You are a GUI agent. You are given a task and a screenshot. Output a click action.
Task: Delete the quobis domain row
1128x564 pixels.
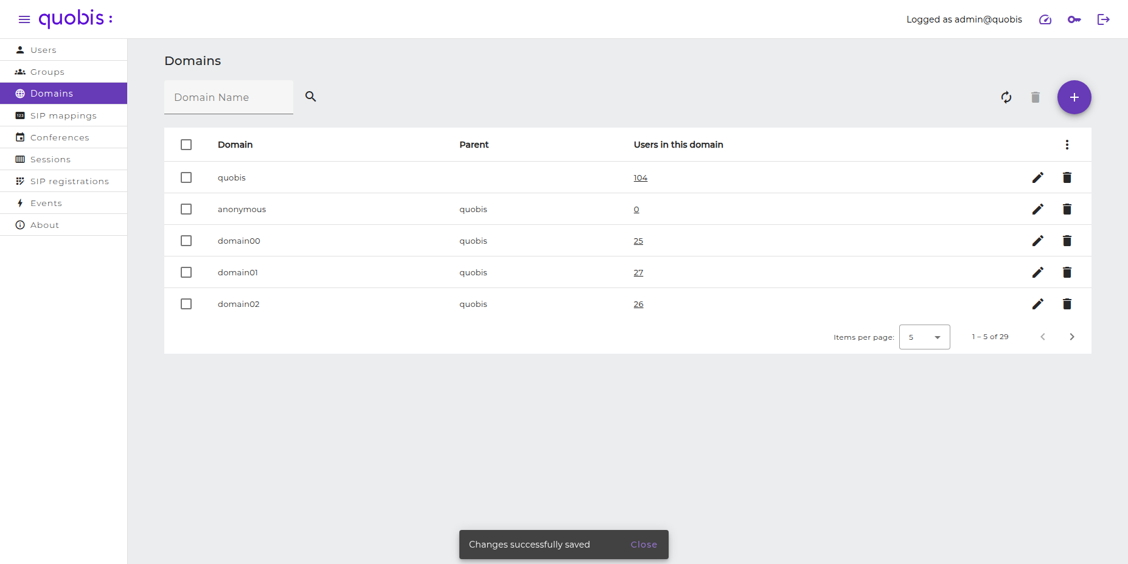[1067, 177]
